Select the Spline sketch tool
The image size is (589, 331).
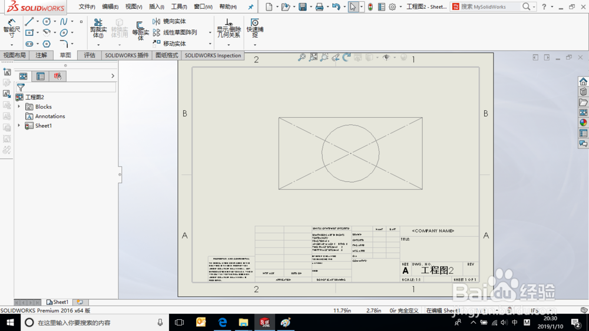click(x=64, y=22)
